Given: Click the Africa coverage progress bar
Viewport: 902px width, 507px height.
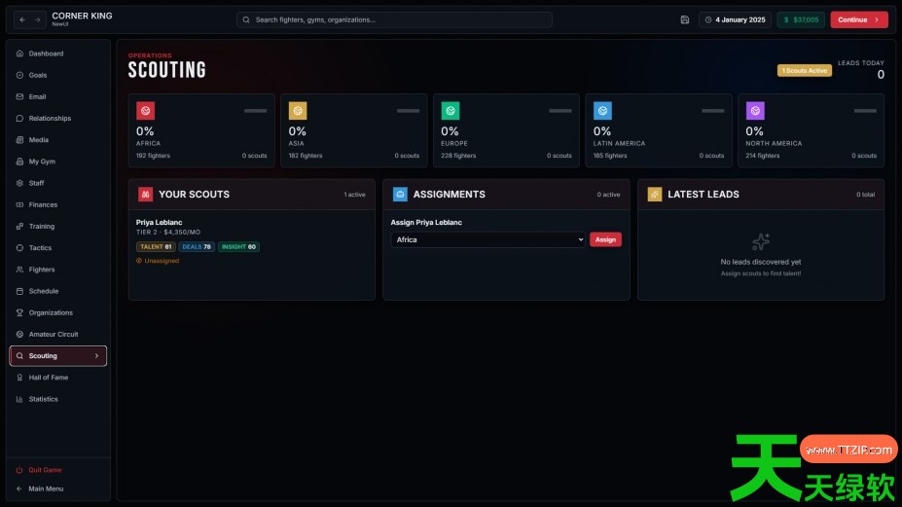Looking at the screenshot, I should pyautogui.click(x=255, y=111).
